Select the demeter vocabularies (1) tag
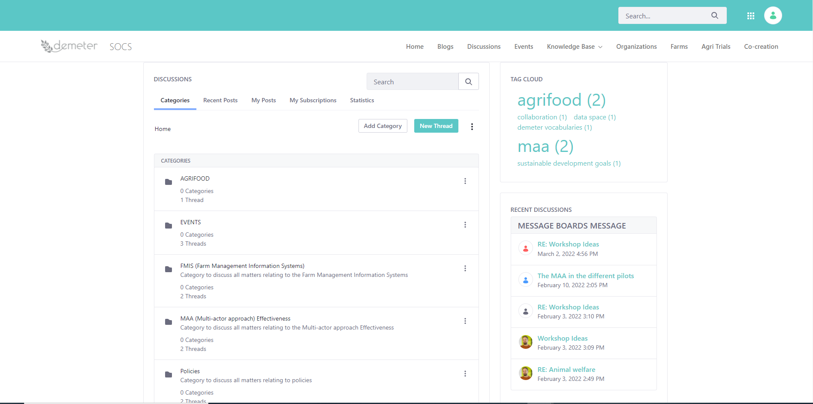This screenshot has height=404, width=813. click(554, 128)
